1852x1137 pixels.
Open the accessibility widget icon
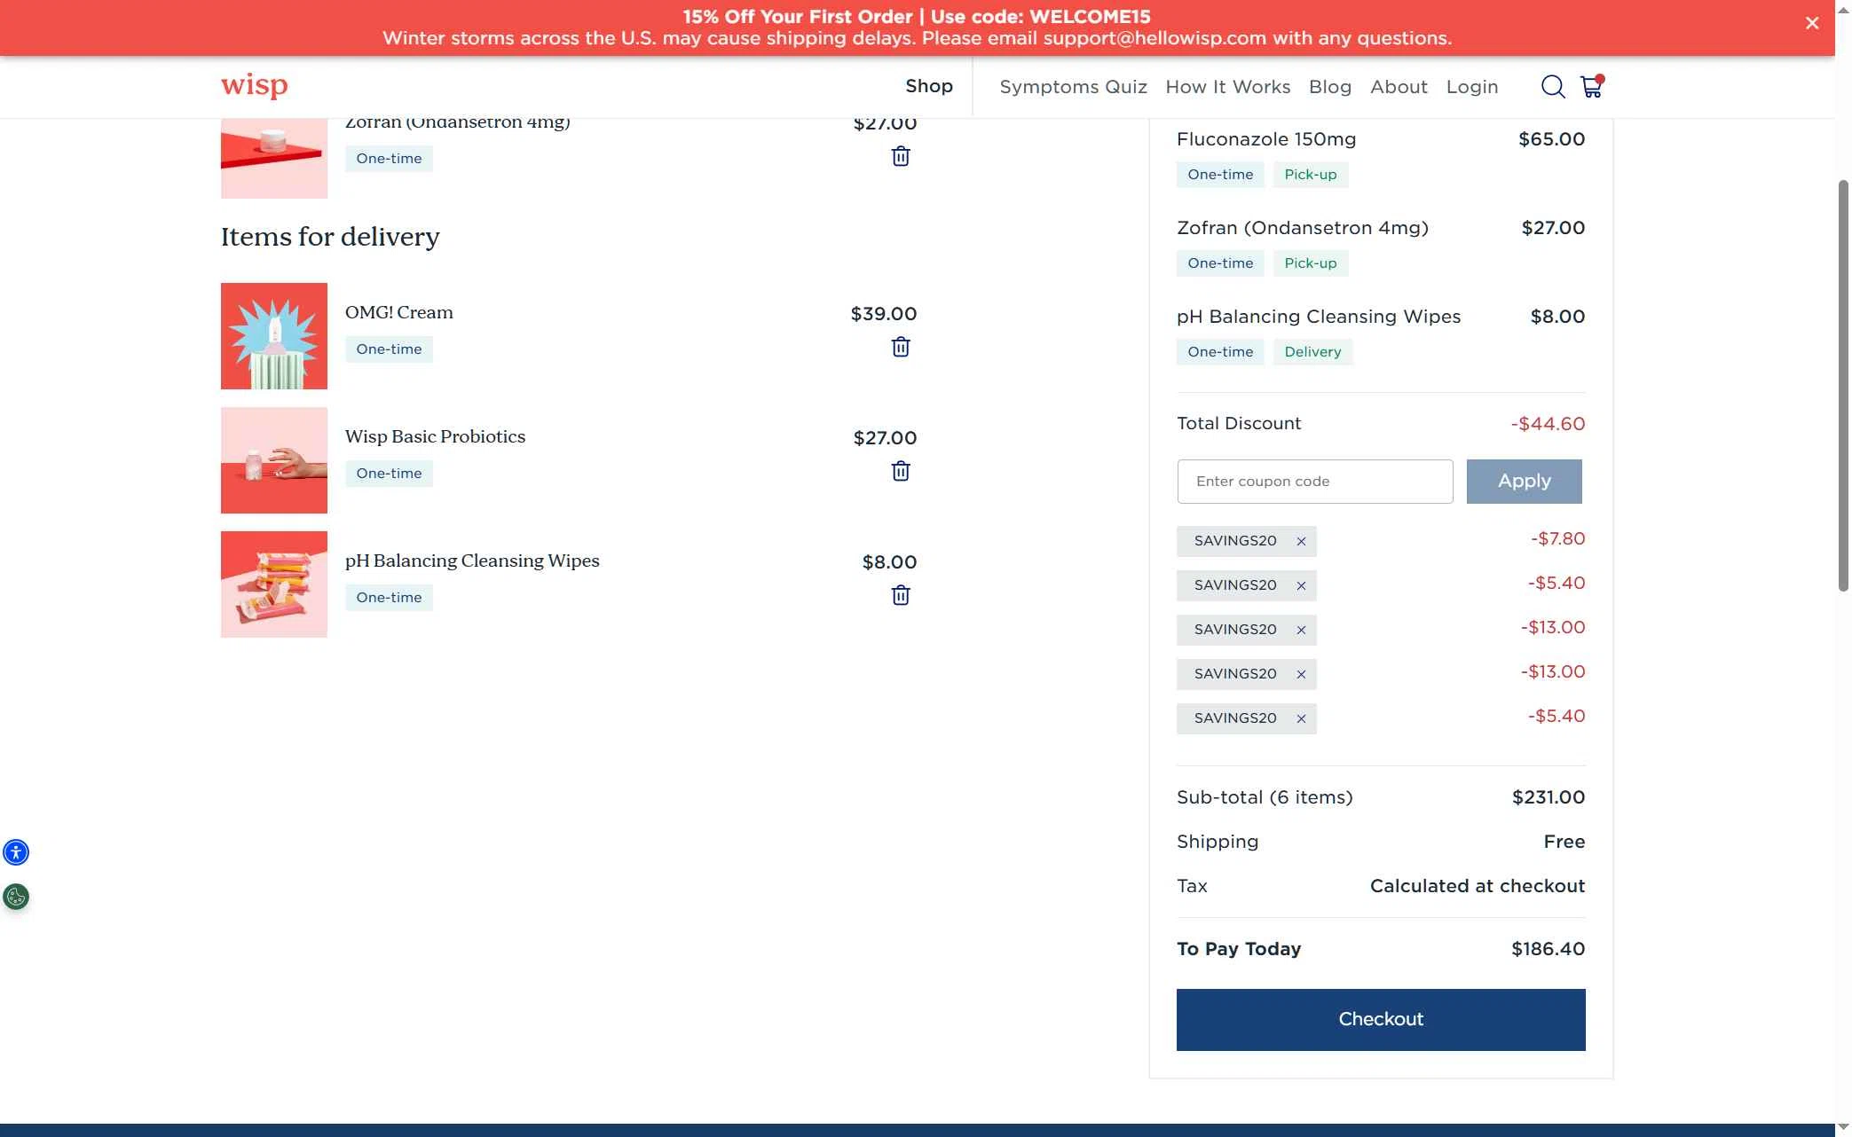(16, 852)
